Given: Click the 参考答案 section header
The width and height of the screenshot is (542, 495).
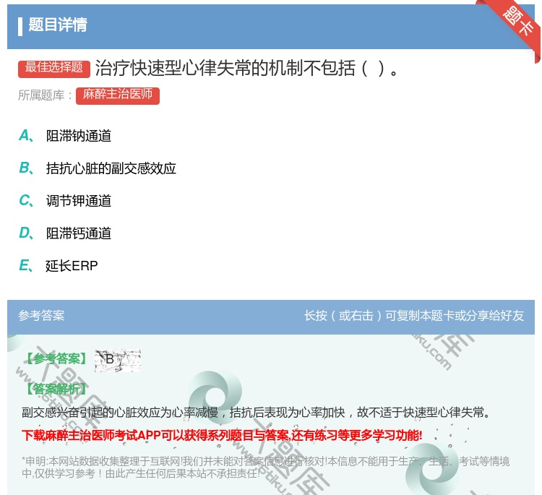Looking at the screenshot, I should pyautogui.click(x=41, y=316).
